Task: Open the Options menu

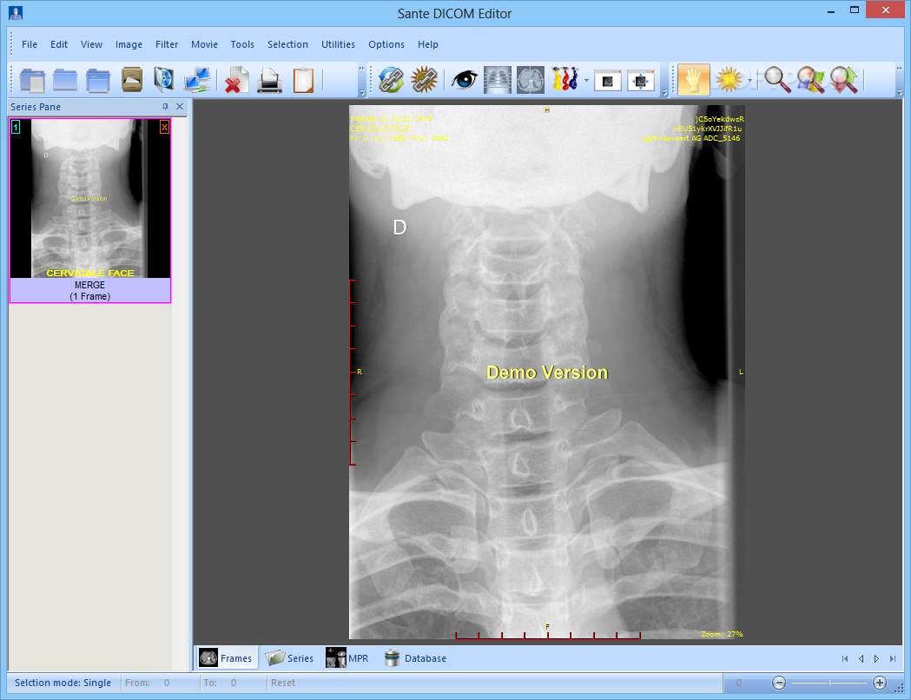Action: pos(386,44)
